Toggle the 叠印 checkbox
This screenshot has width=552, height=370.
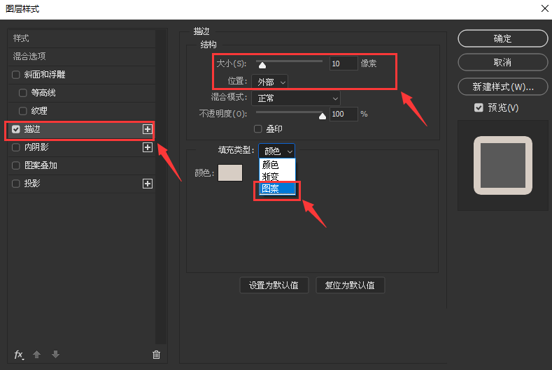[258, 129]
